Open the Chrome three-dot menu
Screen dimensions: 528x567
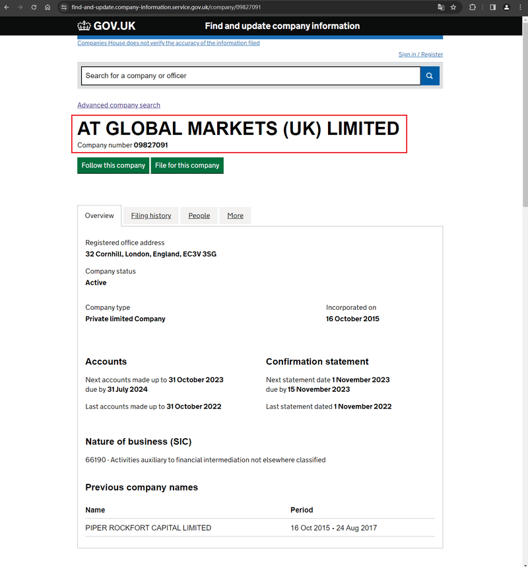click(521, 7)
